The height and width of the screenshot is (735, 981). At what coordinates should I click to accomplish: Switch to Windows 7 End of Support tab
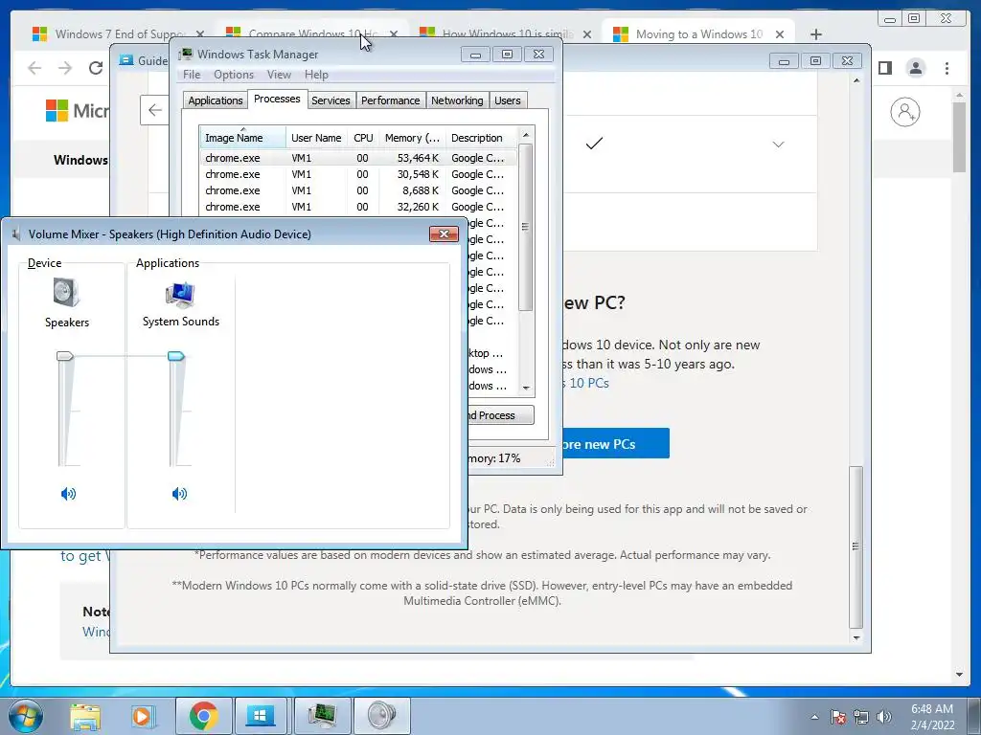pyautogui.click(x=119, y=33)
